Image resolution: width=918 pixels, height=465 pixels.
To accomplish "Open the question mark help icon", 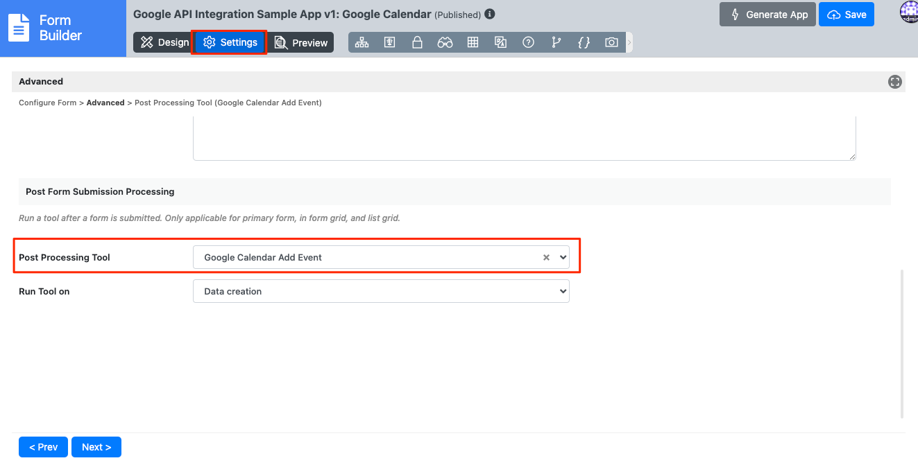I will 528,42.
